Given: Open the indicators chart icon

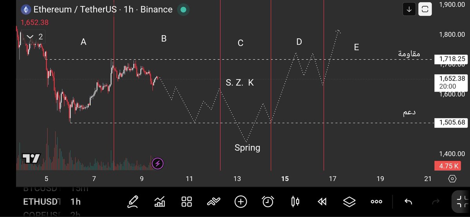Looking at the screenshot, I should [x=159, y=202].
